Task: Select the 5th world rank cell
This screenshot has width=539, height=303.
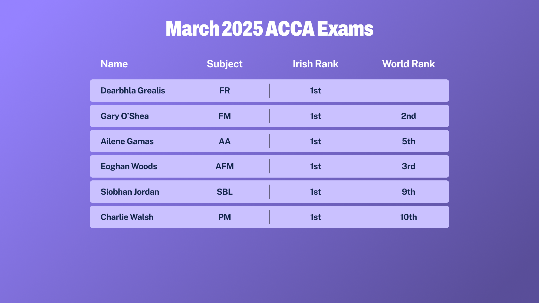Action: [408, 141]
